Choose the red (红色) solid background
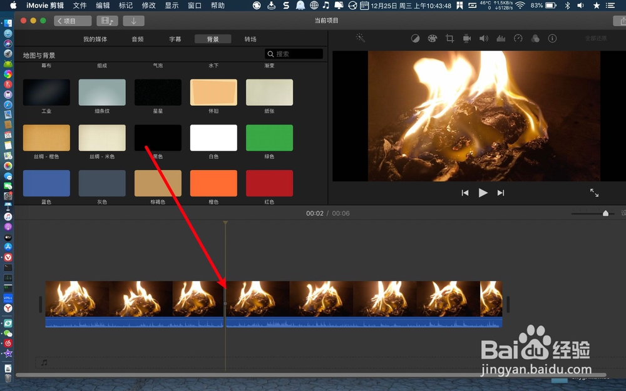The width and height of the screenshot is (626, 391). [x=269, y=183]
